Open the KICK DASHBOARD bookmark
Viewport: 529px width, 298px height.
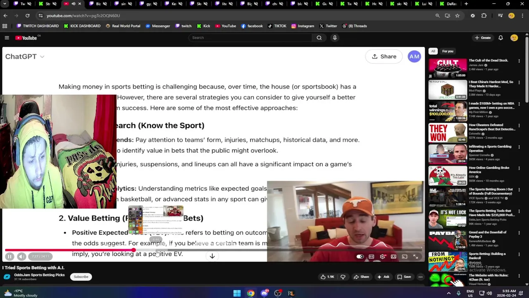(x=82, y=26)
